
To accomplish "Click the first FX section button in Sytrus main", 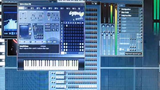I will point(38,24).
